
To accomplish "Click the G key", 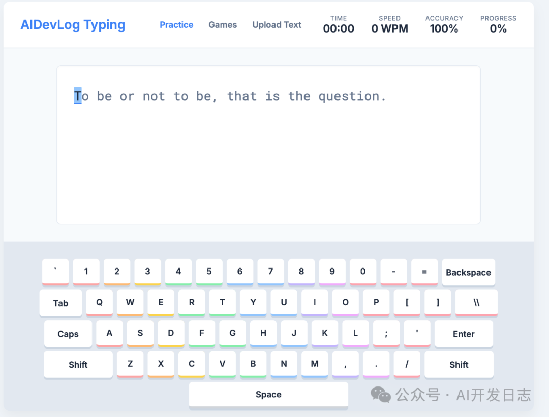I will [232, 334].
